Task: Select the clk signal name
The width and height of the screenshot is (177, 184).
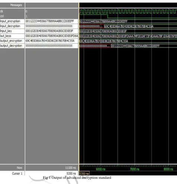Action: coord(1,11)
